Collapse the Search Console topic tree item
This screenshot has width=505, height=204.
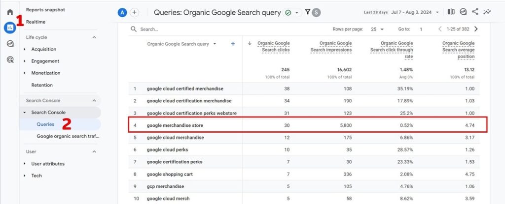[25, 113]
